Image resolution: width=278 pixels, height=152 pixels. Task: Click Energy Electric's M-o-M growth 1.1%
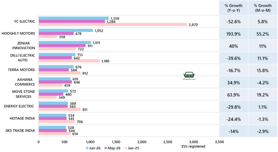point(263,107)
